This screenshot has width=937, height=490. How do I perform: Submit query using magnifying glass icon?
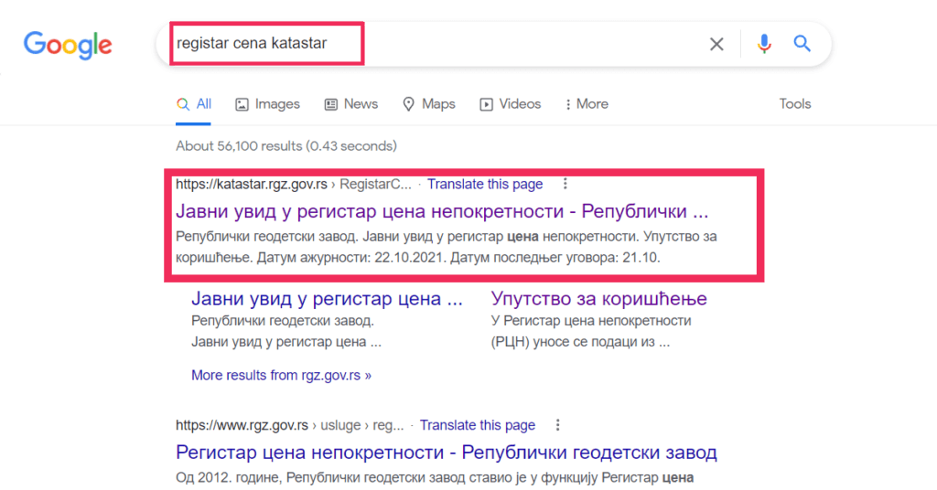[x=802, y=43]
